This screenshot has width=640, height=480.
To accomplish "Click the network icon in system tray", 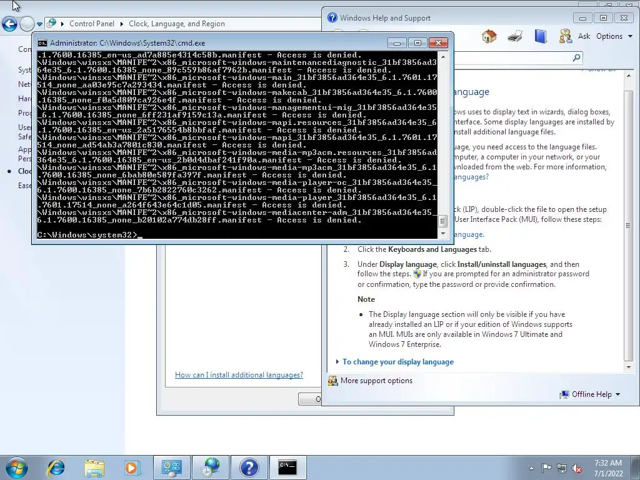I will coord(562,468).
